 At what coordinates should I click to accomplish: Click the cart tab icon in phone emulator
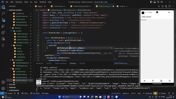153,81
